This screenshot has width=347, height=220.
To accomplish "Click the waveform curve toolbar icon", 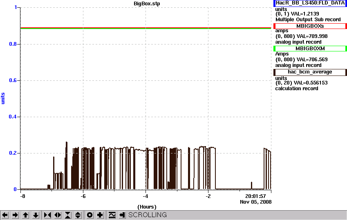I will [x=112, y=215].
